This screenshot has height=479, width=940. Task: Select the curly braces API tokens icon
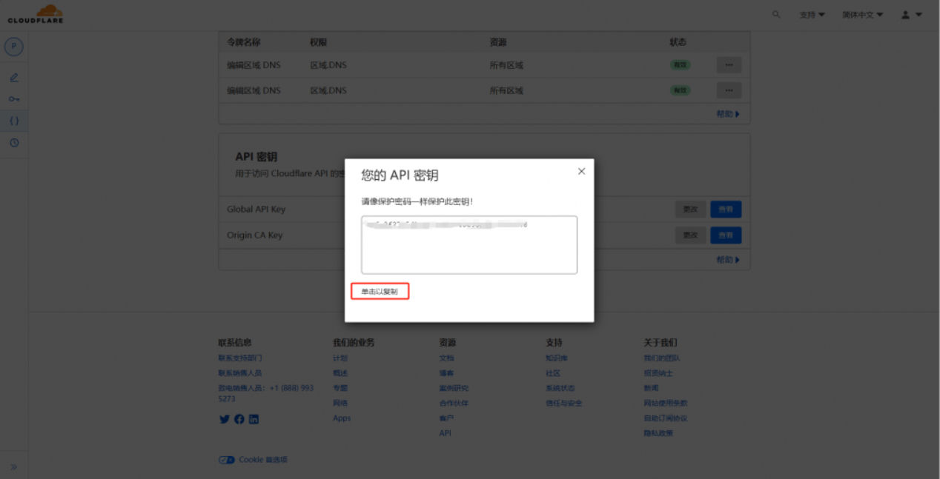coord(14,121)
